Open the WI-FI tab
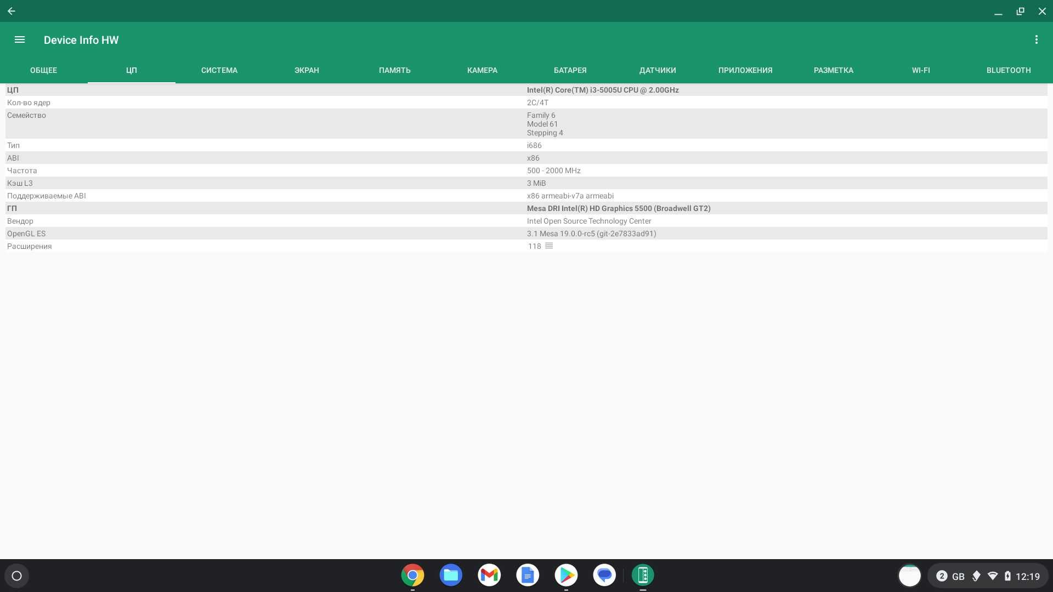This screenshot has width=1053, height=592. (921, 70)
